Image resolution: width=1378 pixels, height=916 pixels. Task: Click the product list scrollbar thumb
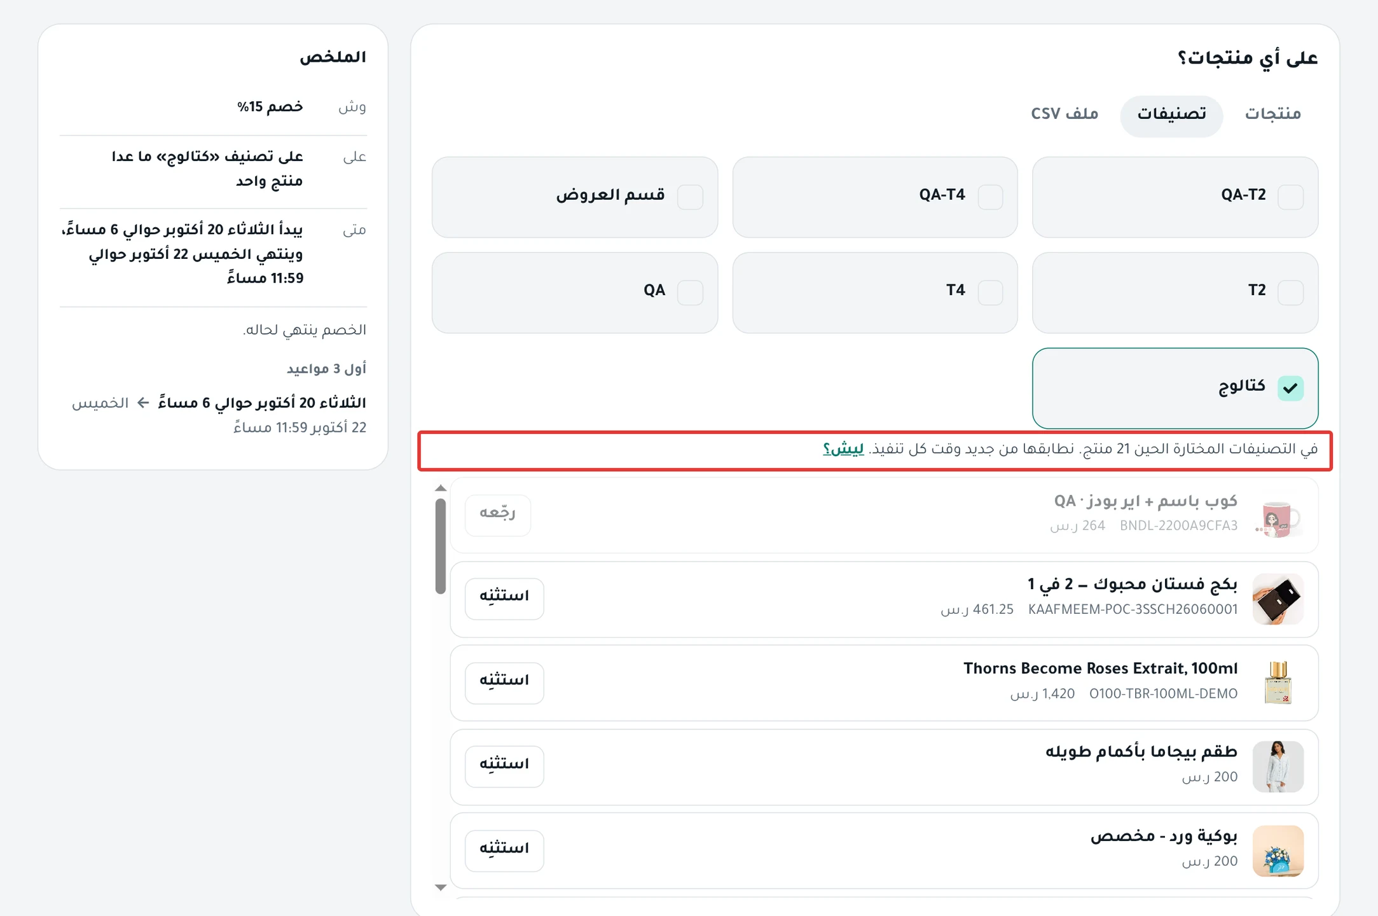click(x=440, y=546)
